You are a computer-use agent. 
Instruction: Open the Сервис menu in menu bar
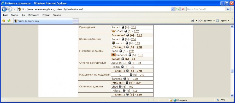tap(46, 15)
